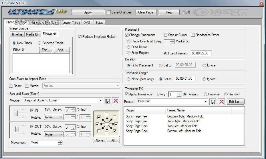Enable the Randomize Order checkbox
Viewport: 266px width, 159px height.
coord(193,35)
